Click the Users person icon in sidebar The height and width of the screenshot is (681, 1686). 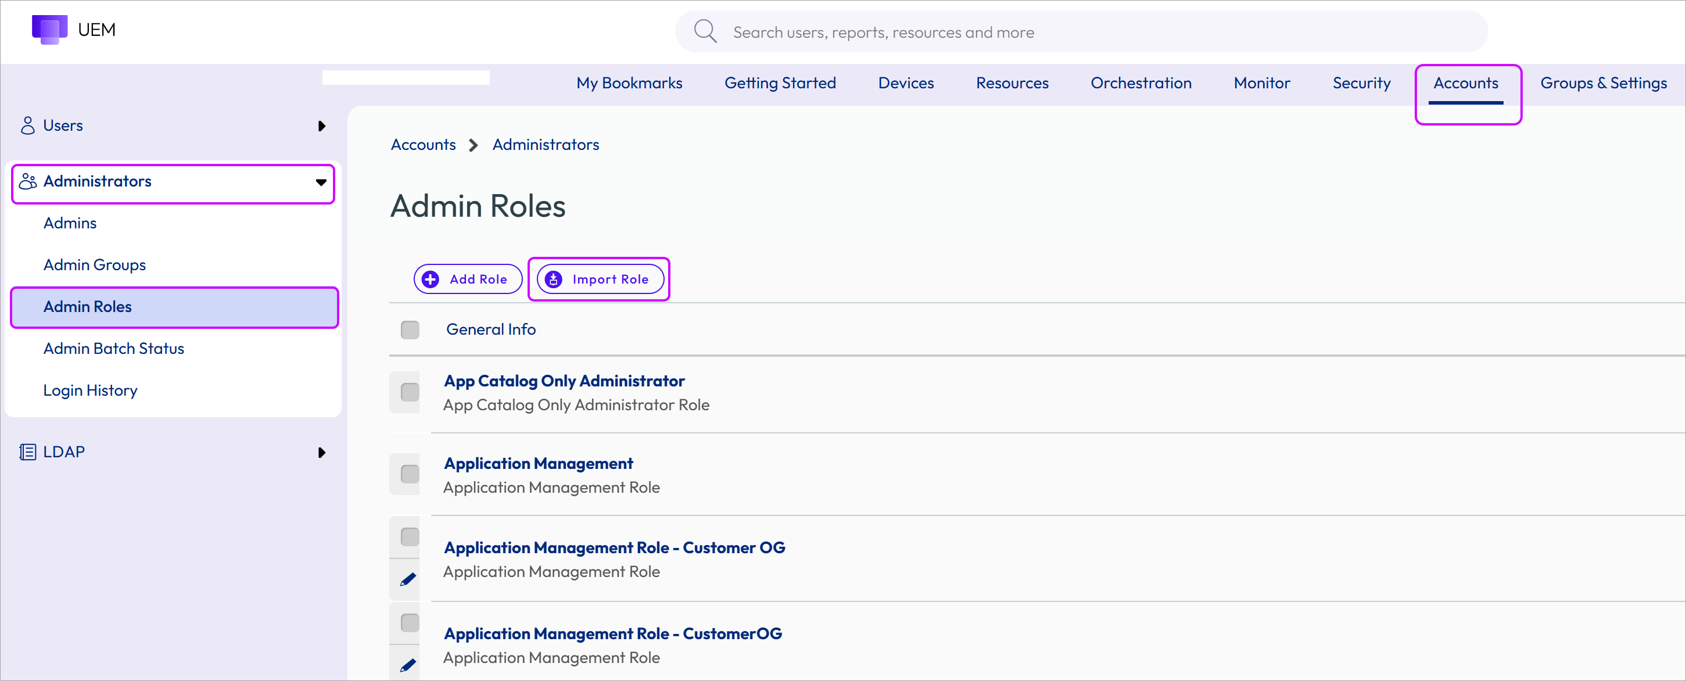pyautogui.click(x=27, y=125)
